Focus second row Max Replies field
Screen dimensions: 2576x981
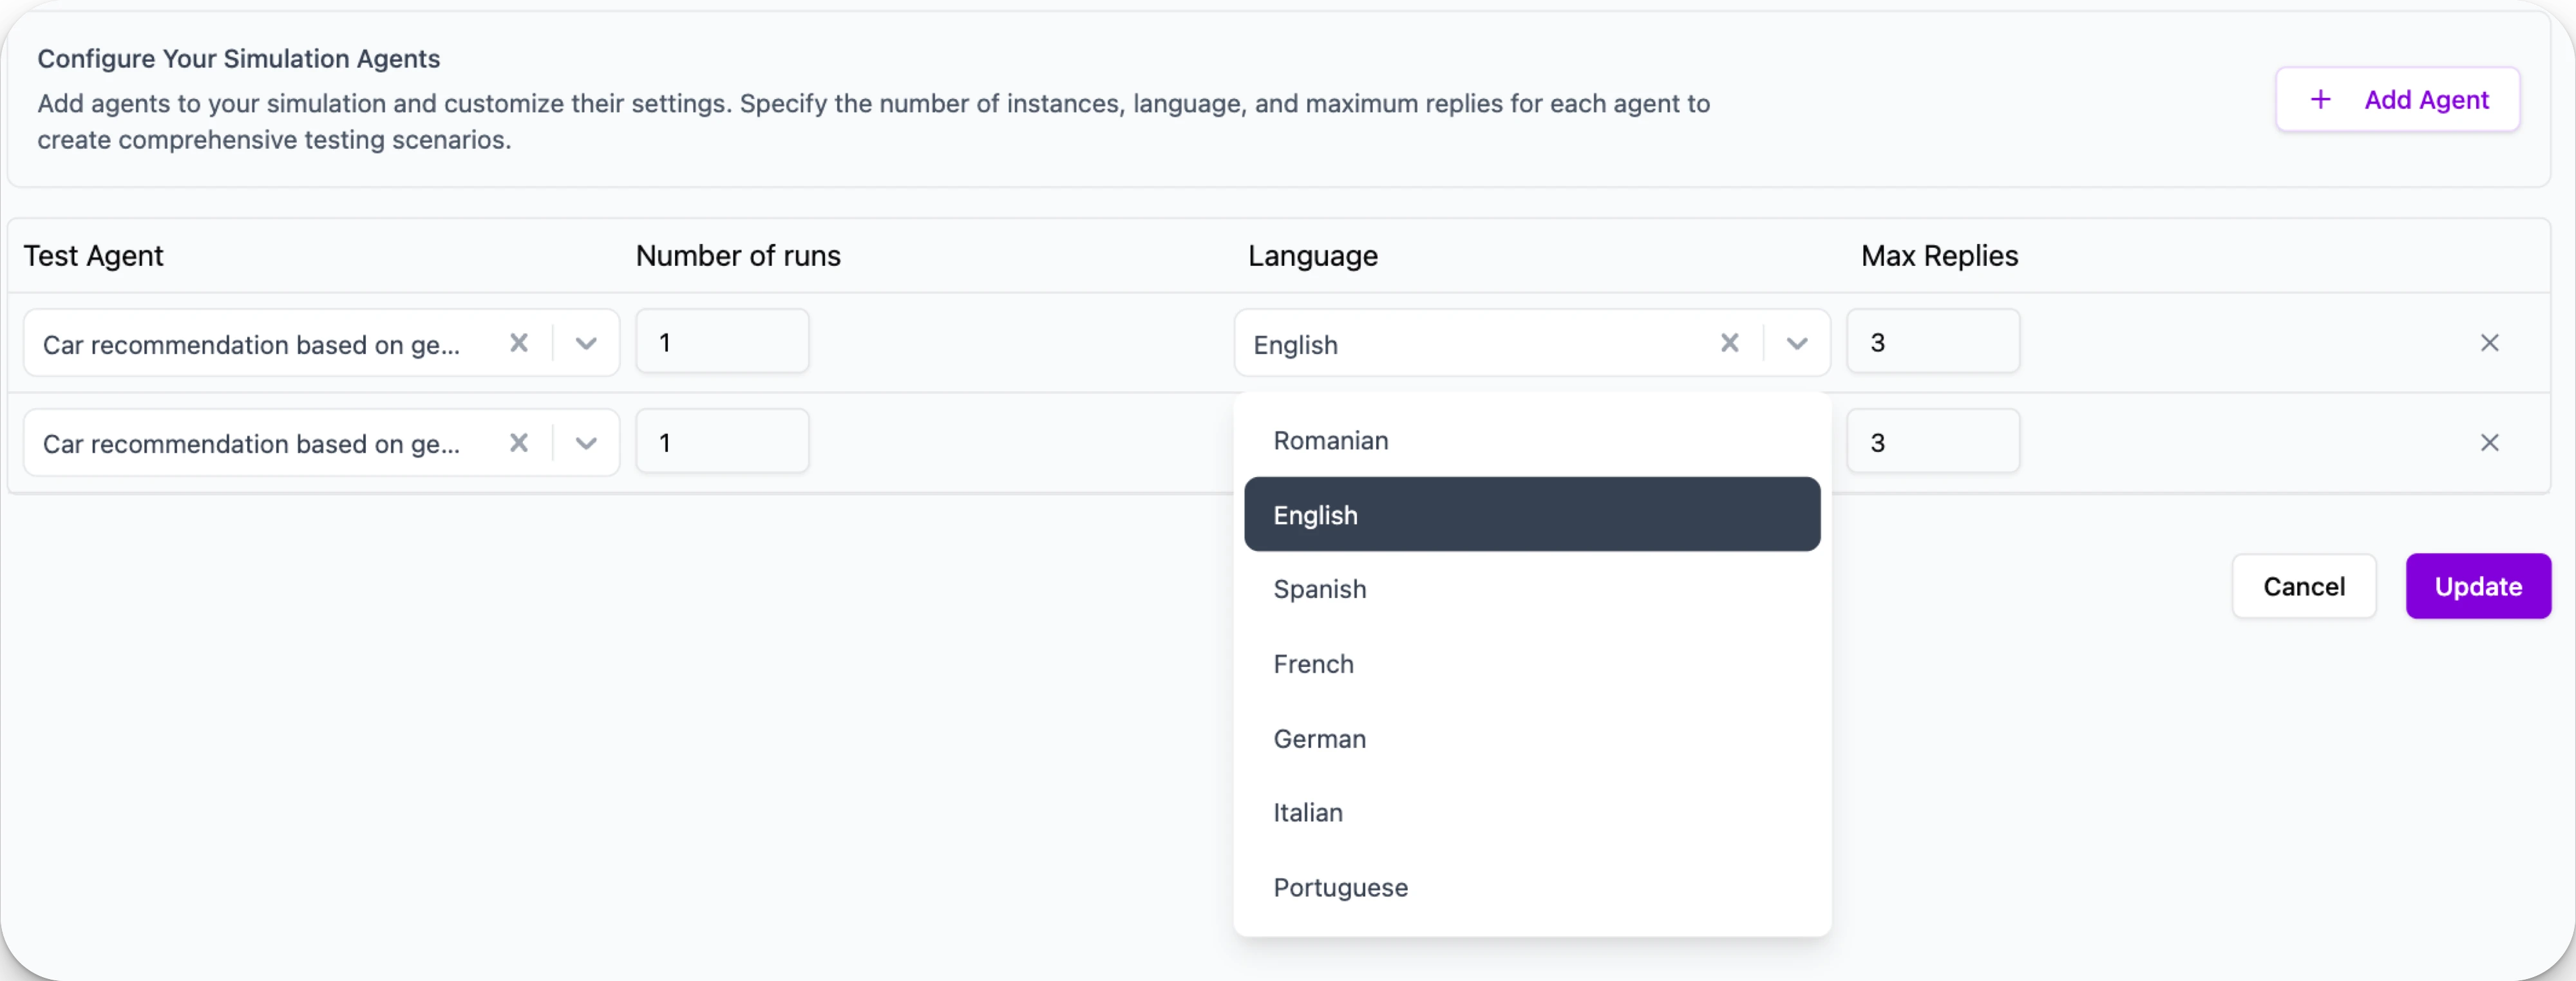point(1932,442)
